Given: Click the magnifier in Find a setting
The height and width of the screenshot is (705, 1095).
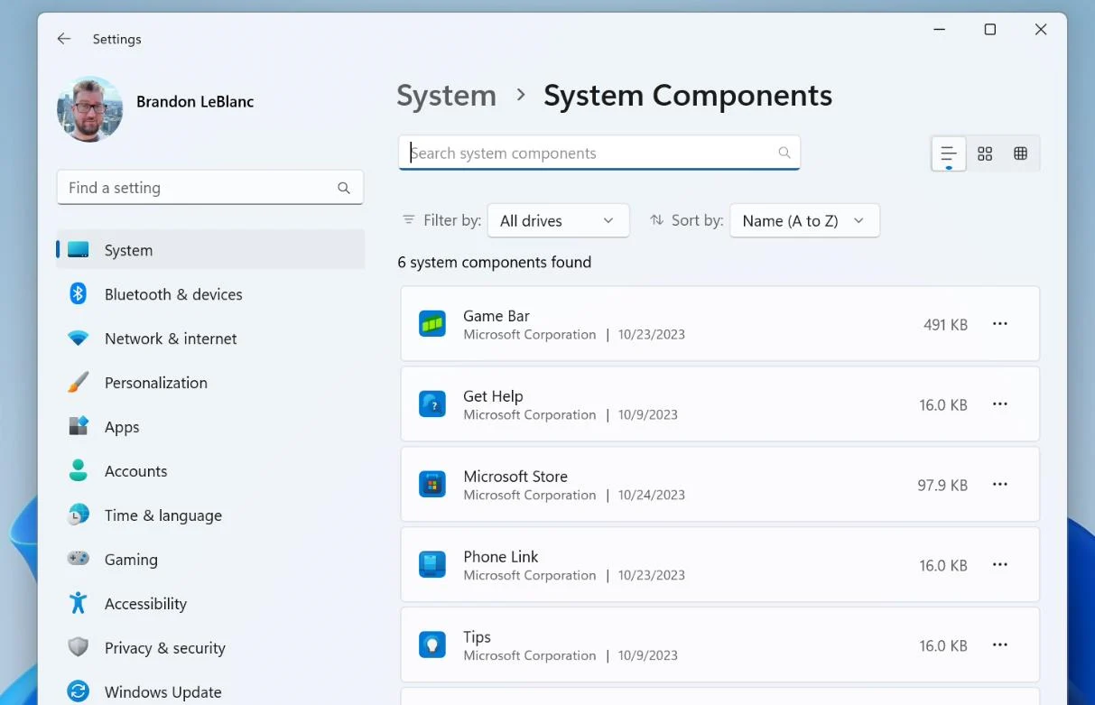Looking at the screenshot, I should [x=344, y=188].
